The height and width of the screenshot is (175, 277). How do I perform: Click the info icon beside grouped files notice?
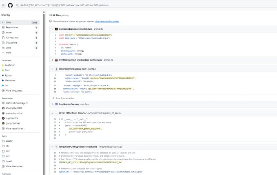(51, 21)
